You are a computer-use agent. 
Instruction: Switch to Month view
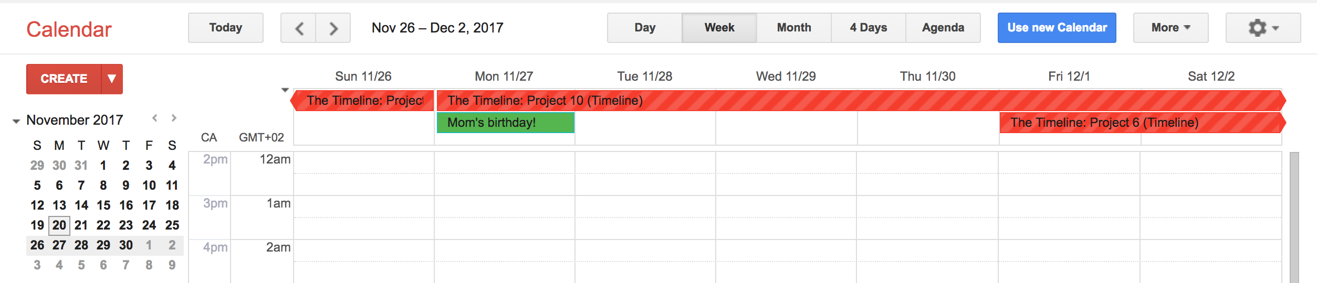click(794, 28)
